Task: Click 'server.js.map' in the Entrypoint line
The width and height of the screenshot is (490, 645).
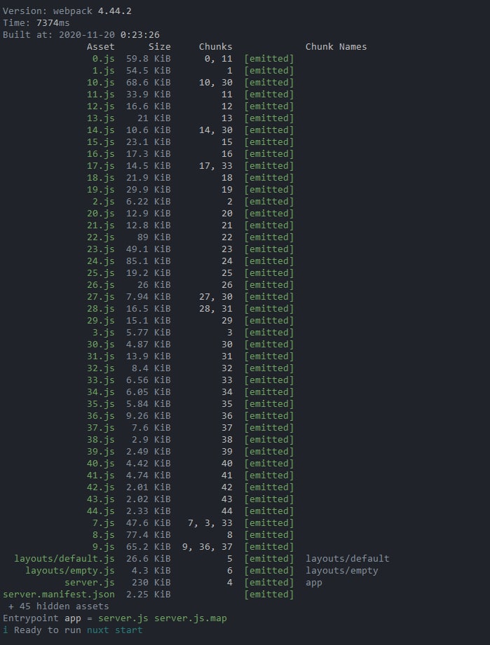Action: point(191,618)
